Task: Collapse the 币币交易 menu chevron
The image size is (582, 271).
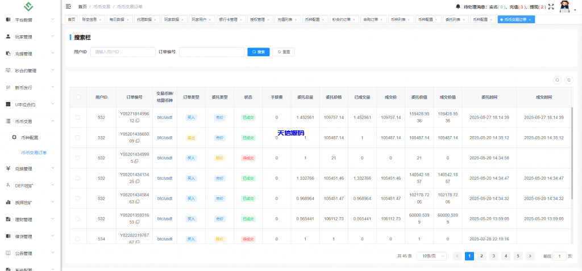Action: pyautogui.click(x=53, y=121)
